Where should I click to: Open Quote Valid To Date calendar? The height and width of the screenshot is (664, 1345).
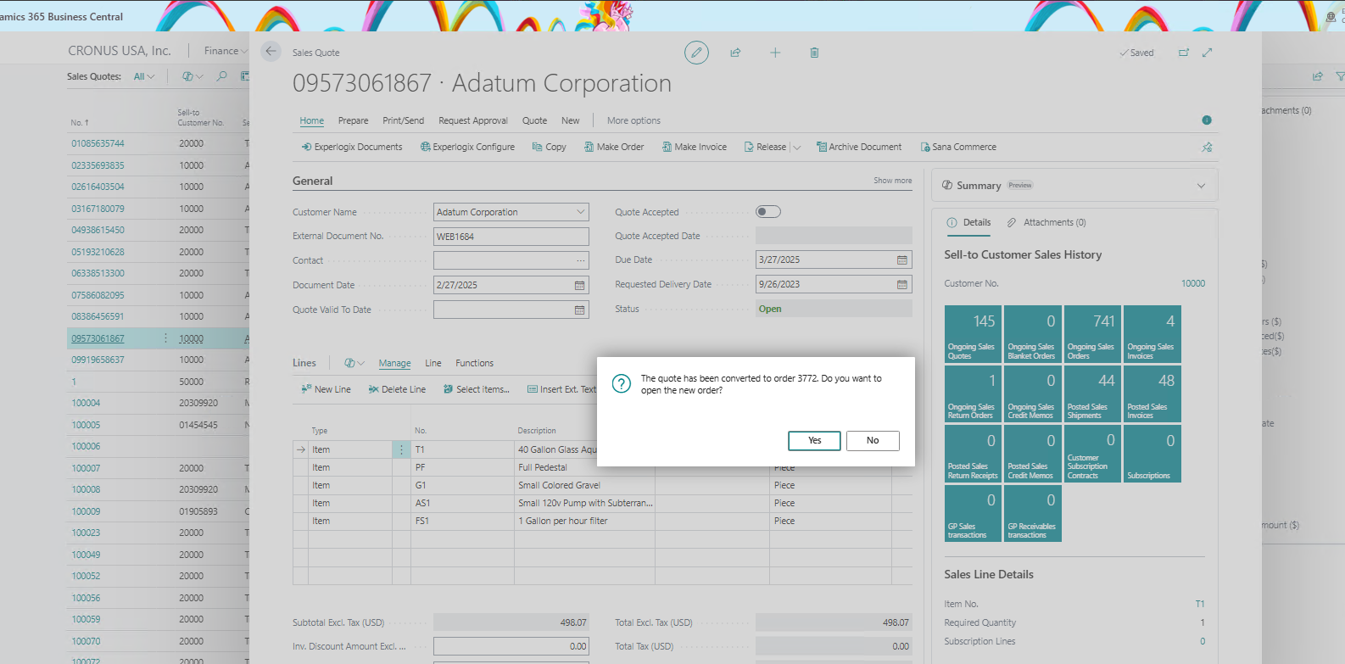(x=580, y=310)
